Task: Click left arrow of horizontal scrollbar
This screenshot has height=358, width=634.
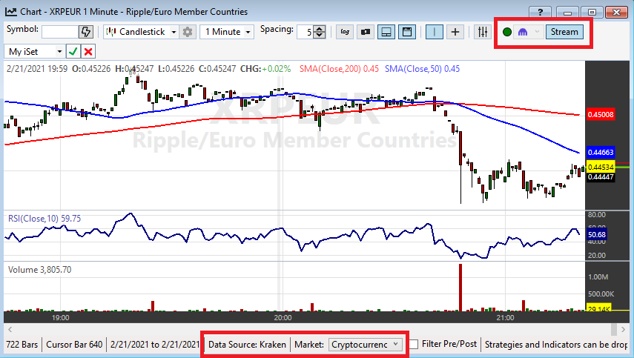Action: (10, 329)
